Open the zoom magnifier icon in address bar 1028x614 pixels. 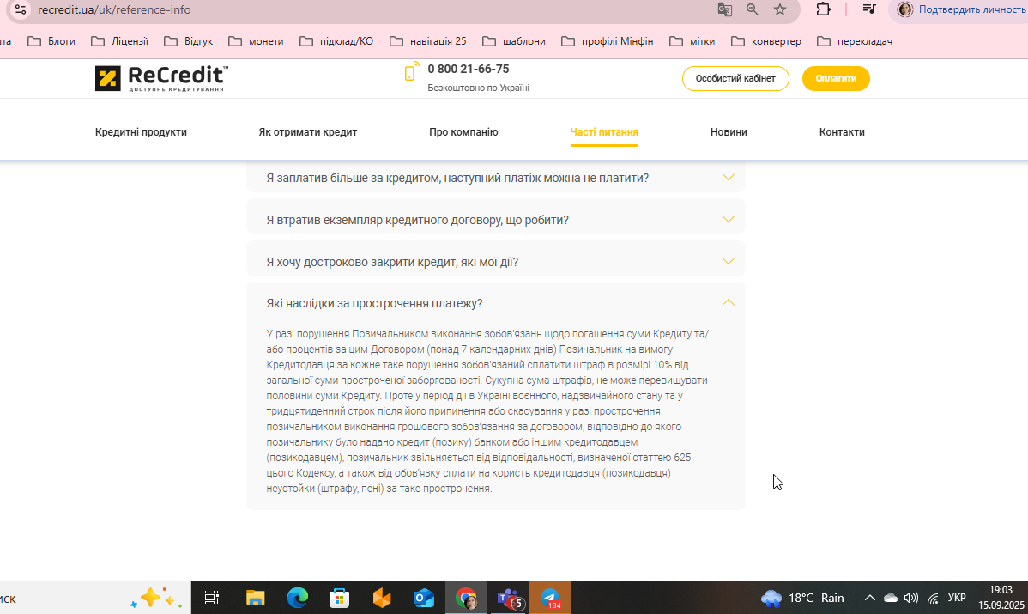752,9
